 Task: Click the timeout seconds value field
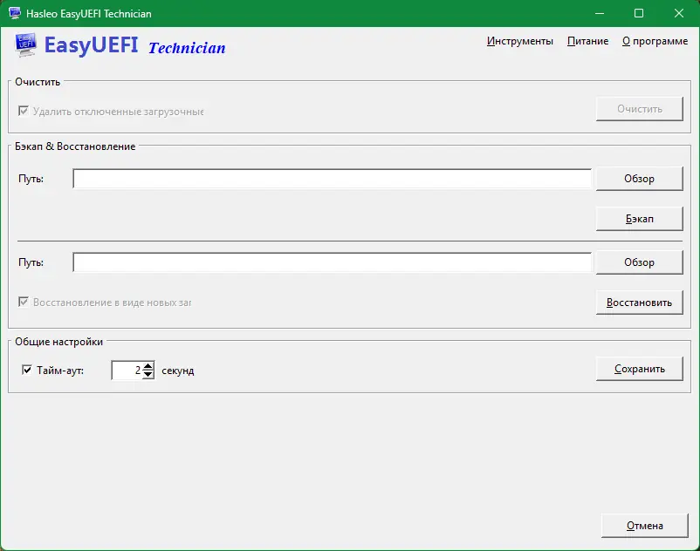click(x=127, y=370)
